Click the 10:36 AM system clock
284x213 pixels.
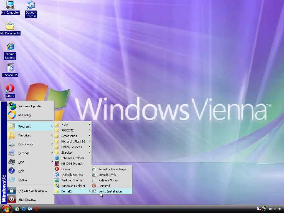click(x=275, y=209)
